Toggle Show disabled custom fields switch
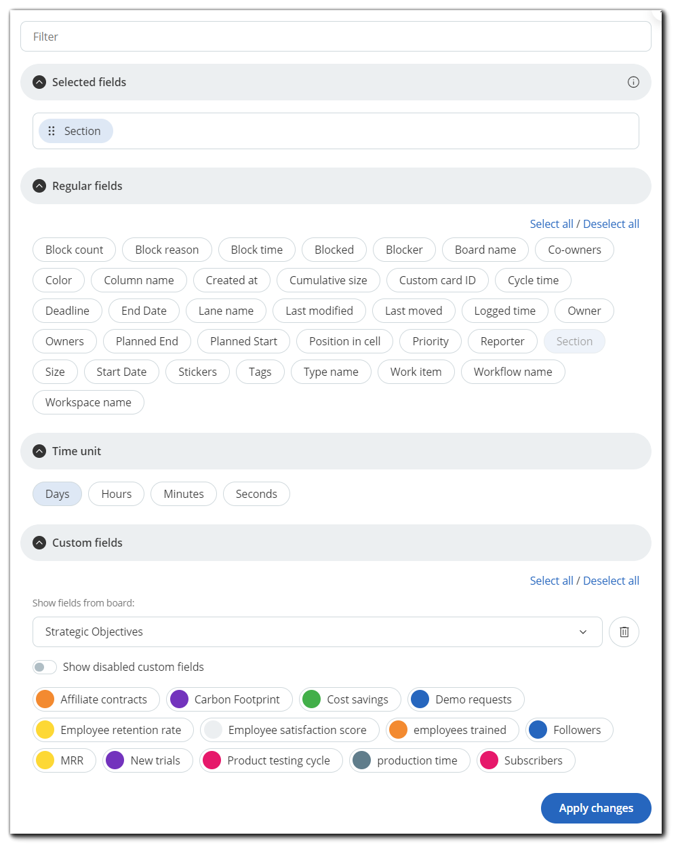680x852 pixels. [45, 667]
